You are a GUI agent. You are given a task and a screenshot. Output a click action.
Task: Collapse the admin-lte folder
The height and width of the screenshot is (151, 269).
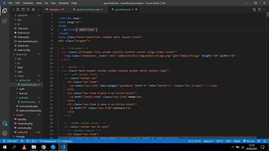point(24,80)
